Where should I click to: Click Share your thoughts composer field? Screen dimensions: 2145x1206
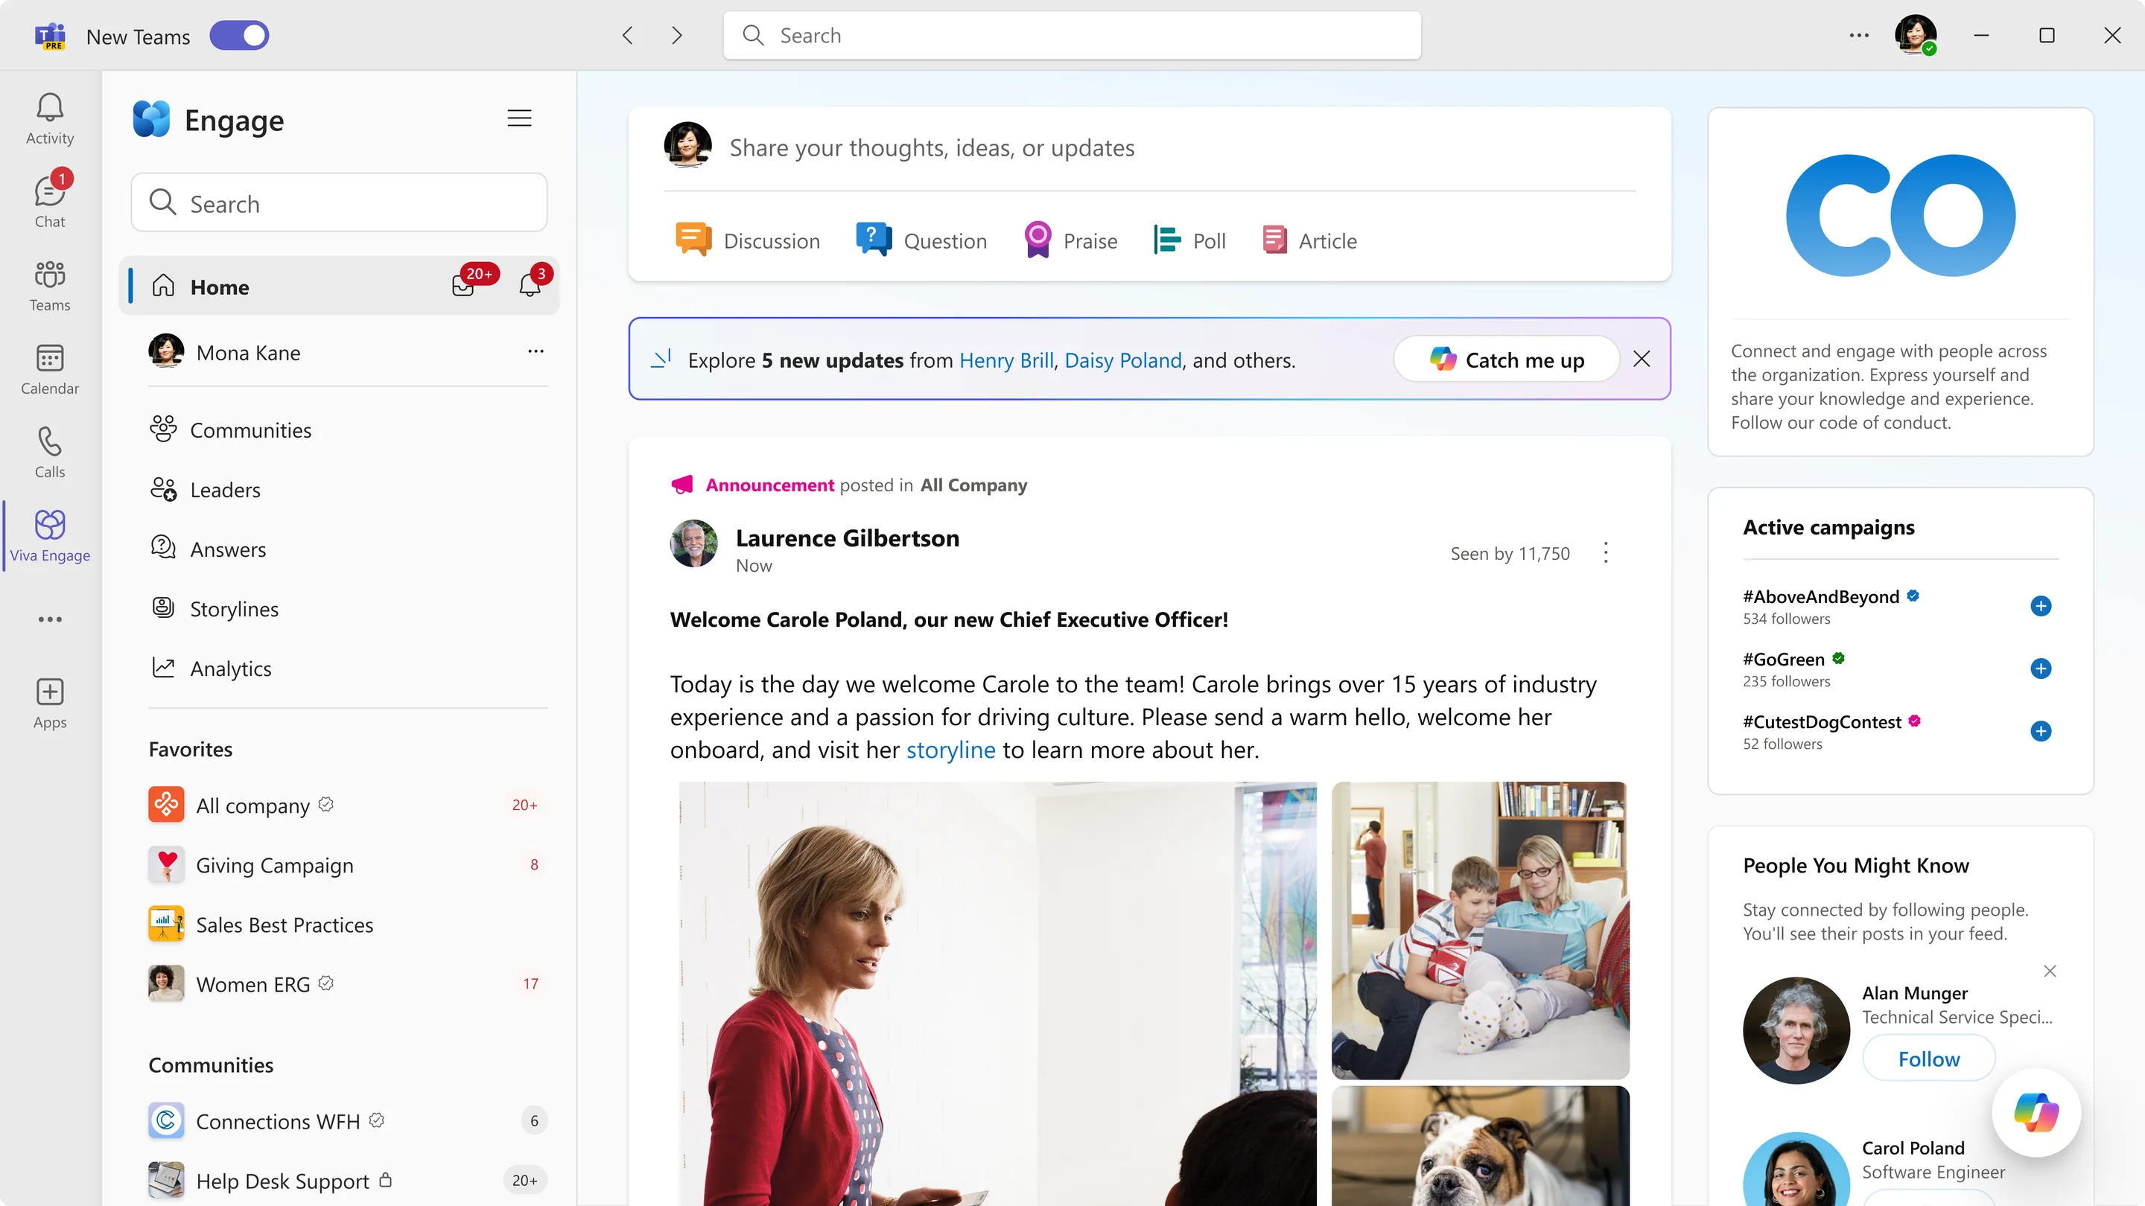click(932, 147)
